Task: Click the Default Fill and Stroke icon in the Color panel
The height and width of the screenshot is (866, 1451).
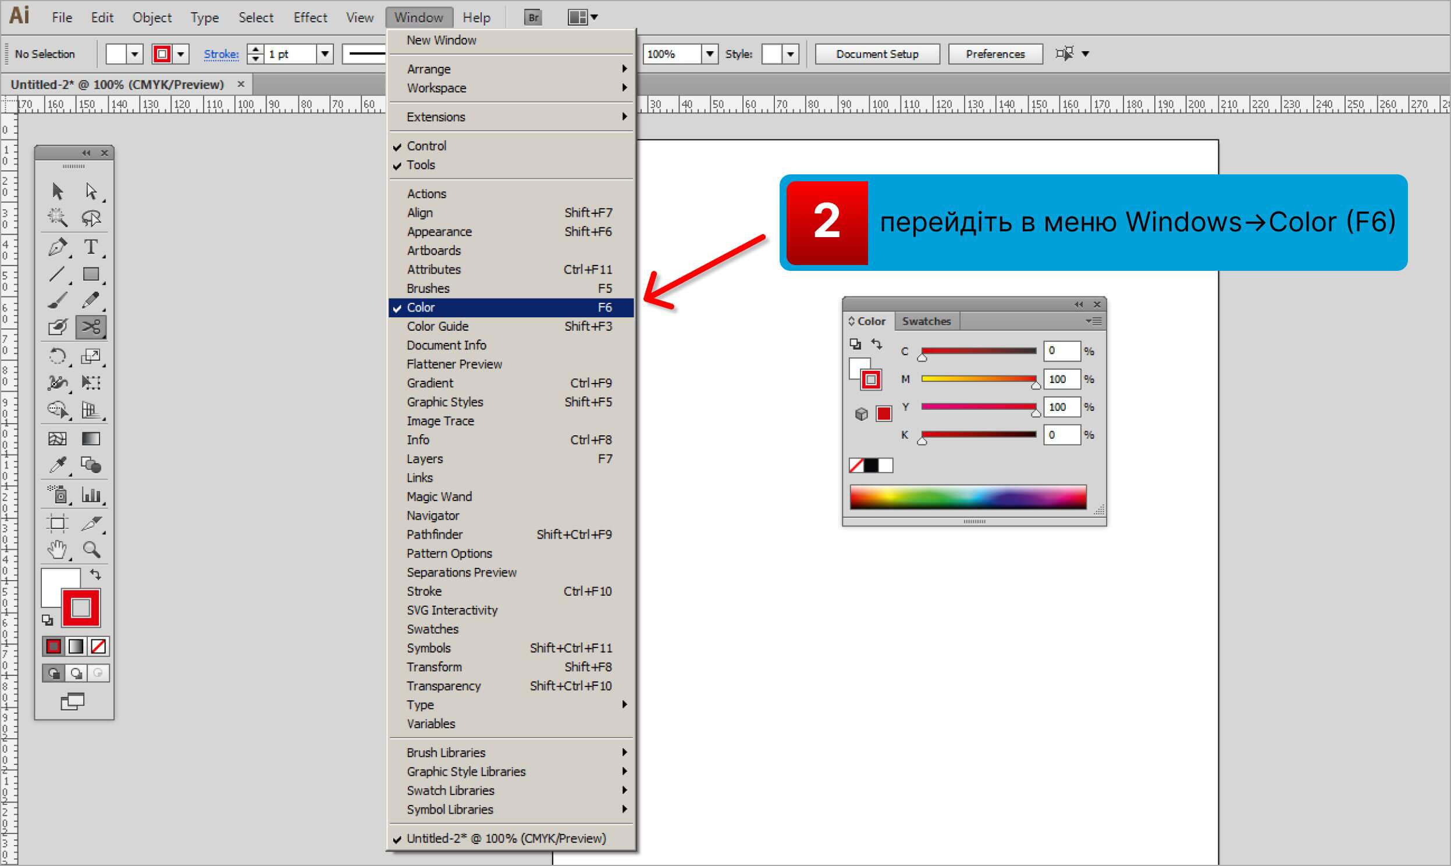Action: (x=855, y=343)
